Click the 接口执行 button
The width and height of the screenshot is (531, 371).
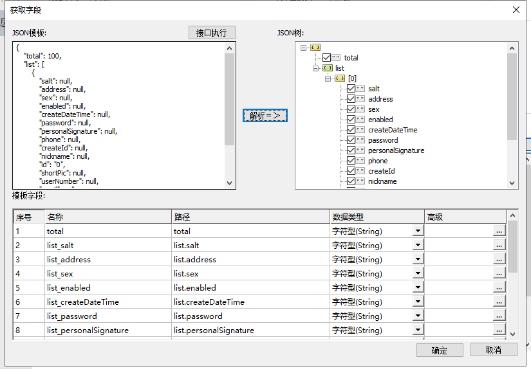[x=212, y=33]
